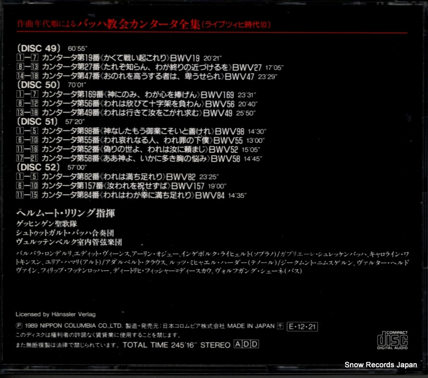This screenshot has width=428, height=378.
Task: Click the BWV82 cantata track line
Action: (x=118, y=177)
